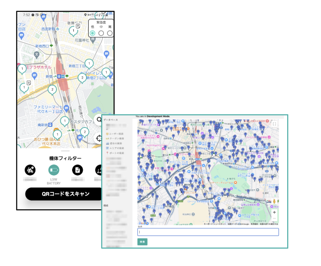Zoom in with the map plus button

(274, 213)
